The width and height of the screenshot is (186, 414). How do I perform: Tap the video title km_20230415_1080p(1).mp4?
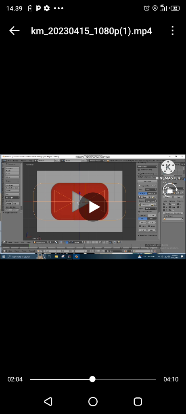92,31
